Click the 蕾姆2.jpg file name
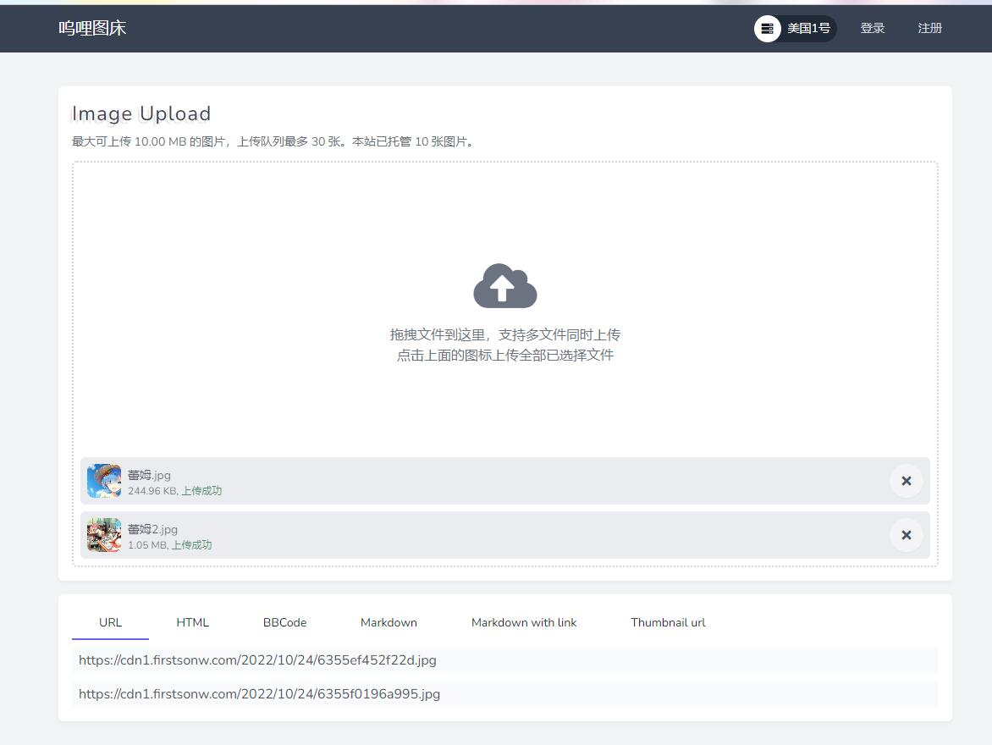The width and height of the screenshot is (992, 745). tap(152, 529)
